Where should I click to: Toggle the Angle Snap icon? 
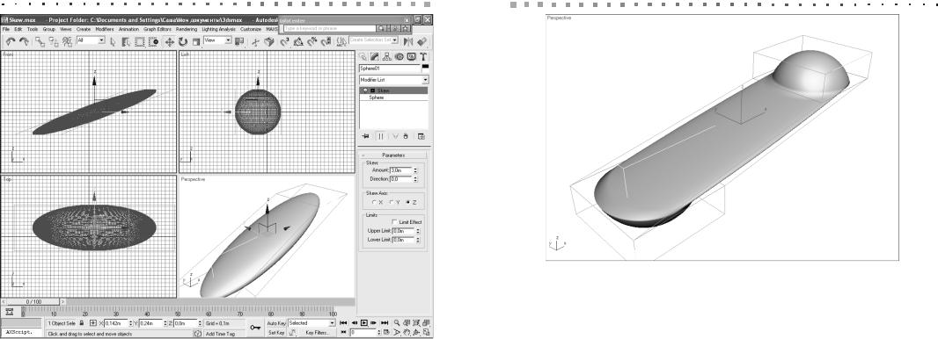(298, 41)
